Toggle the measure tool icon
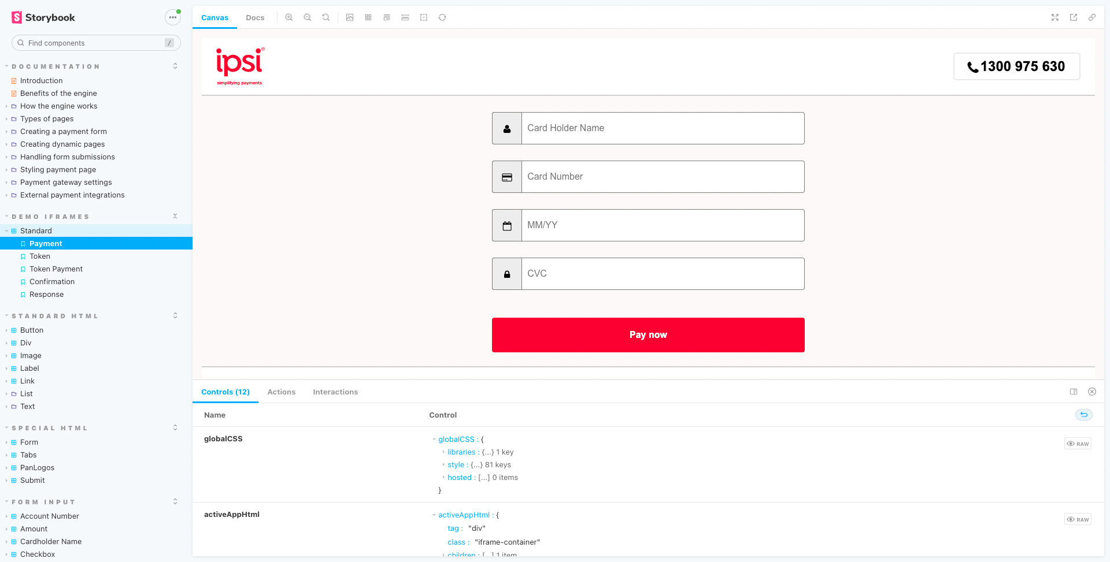1110x562 pixels. pos(405,17)
